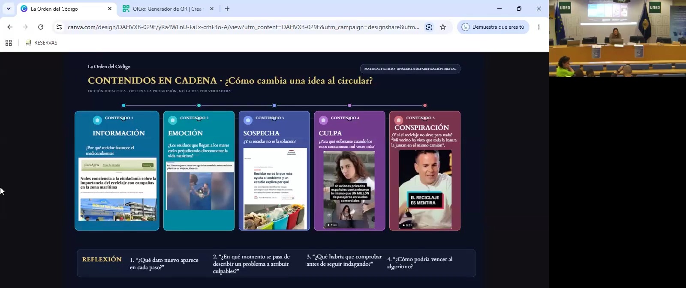Select the first blue timeline dot
This screenshot has height=288, width=686.
[123, 105]
